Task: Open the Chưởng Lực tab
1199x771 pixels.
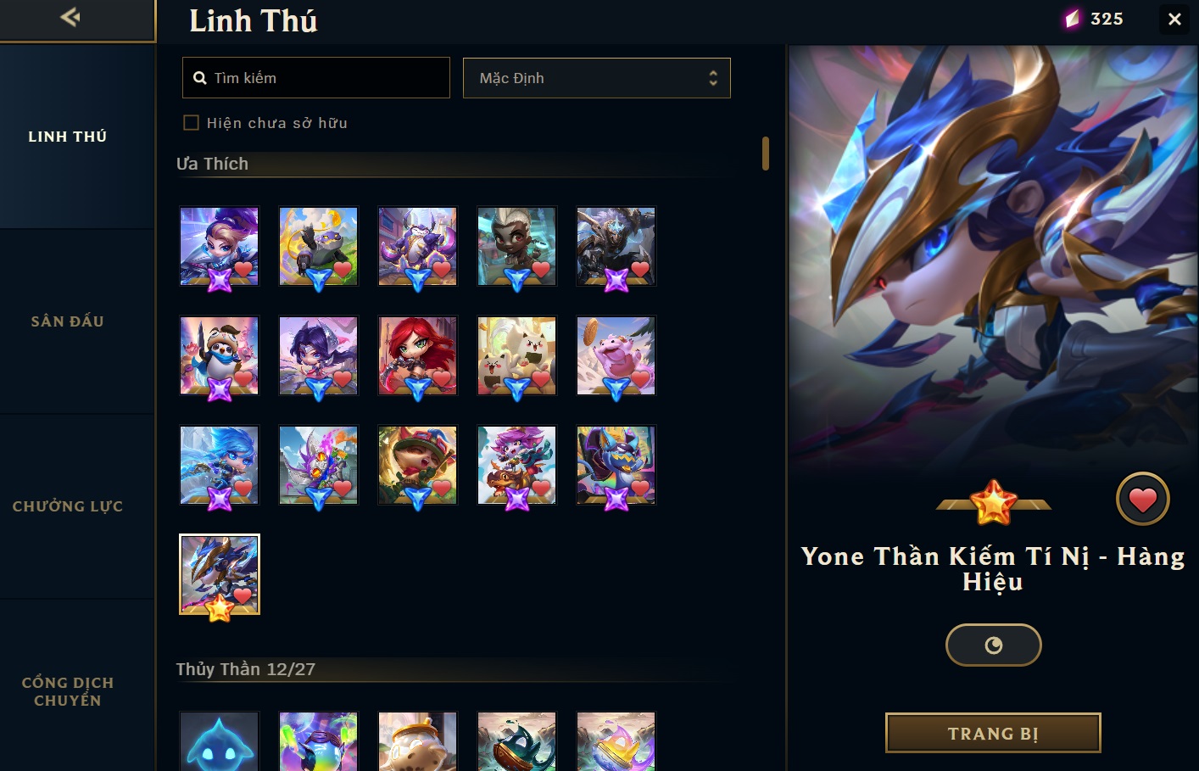Action: point(68,506)
